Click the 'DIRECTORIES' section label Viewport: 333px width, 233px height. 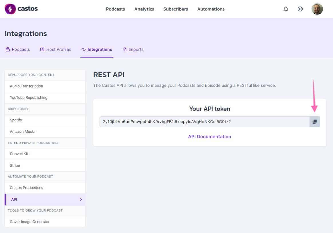click(x=19, y=109)
